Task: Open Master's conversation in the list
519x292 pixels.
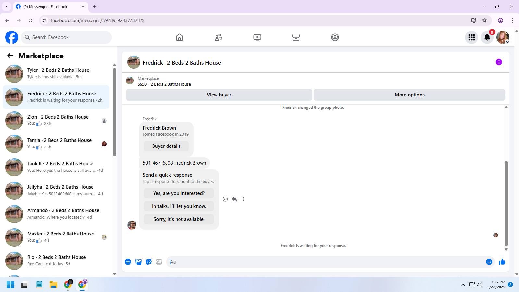Action: click(56, 237)
